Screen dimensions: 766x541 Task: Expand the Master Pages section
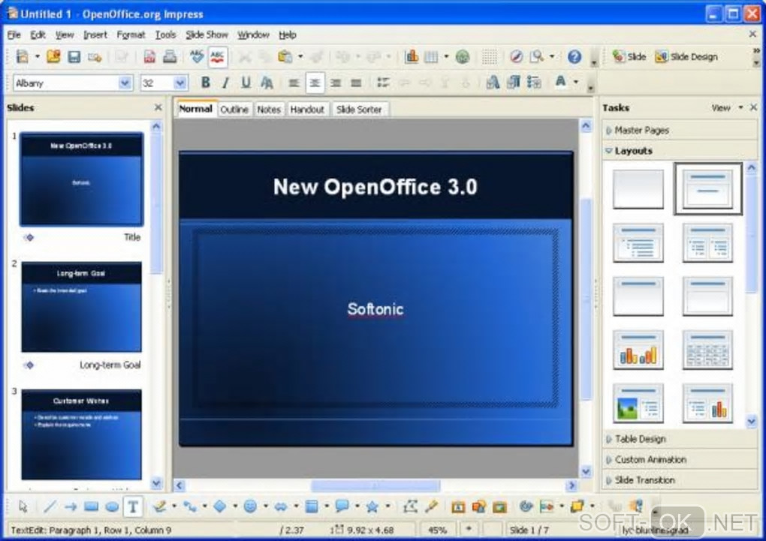pos(680,130)
